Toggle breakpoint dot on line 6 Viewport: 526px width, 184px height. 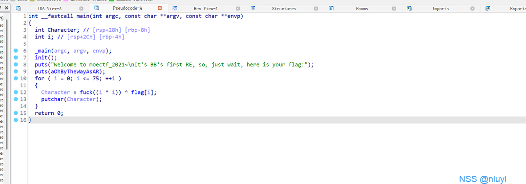click(x=16, y=51)
